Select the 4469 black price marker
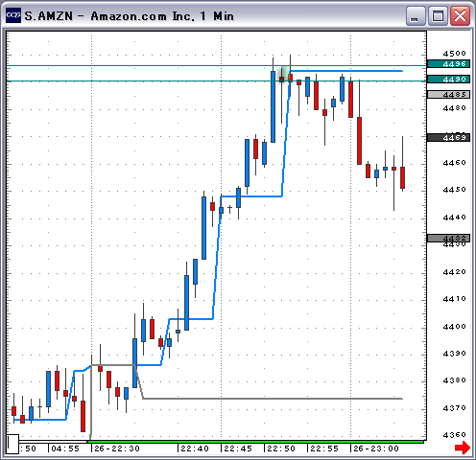The width and height of the screenshot is (476, 460). click(448, 138)
